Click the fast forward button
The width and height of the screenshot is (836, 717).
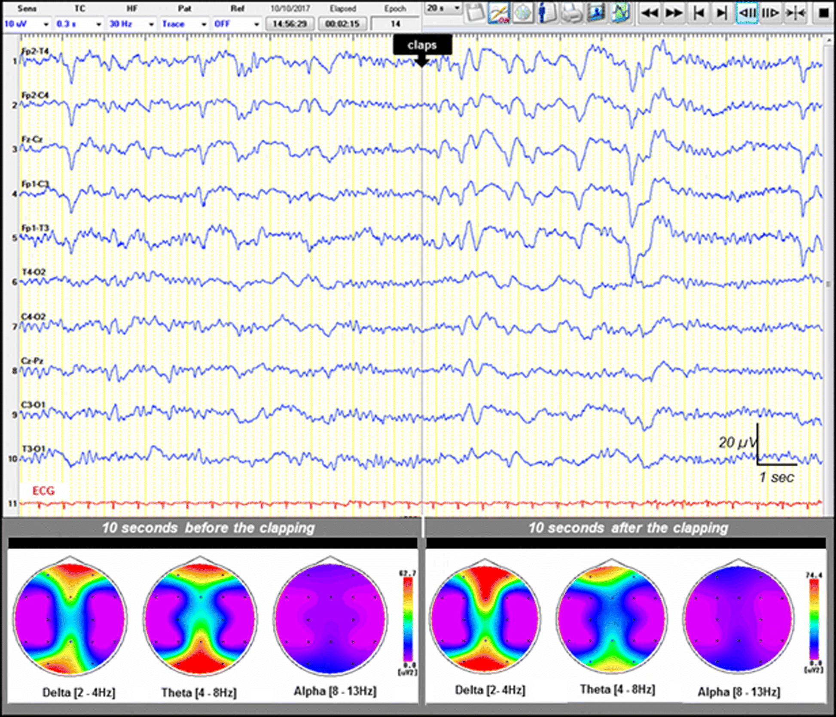[x=674, y=13]
